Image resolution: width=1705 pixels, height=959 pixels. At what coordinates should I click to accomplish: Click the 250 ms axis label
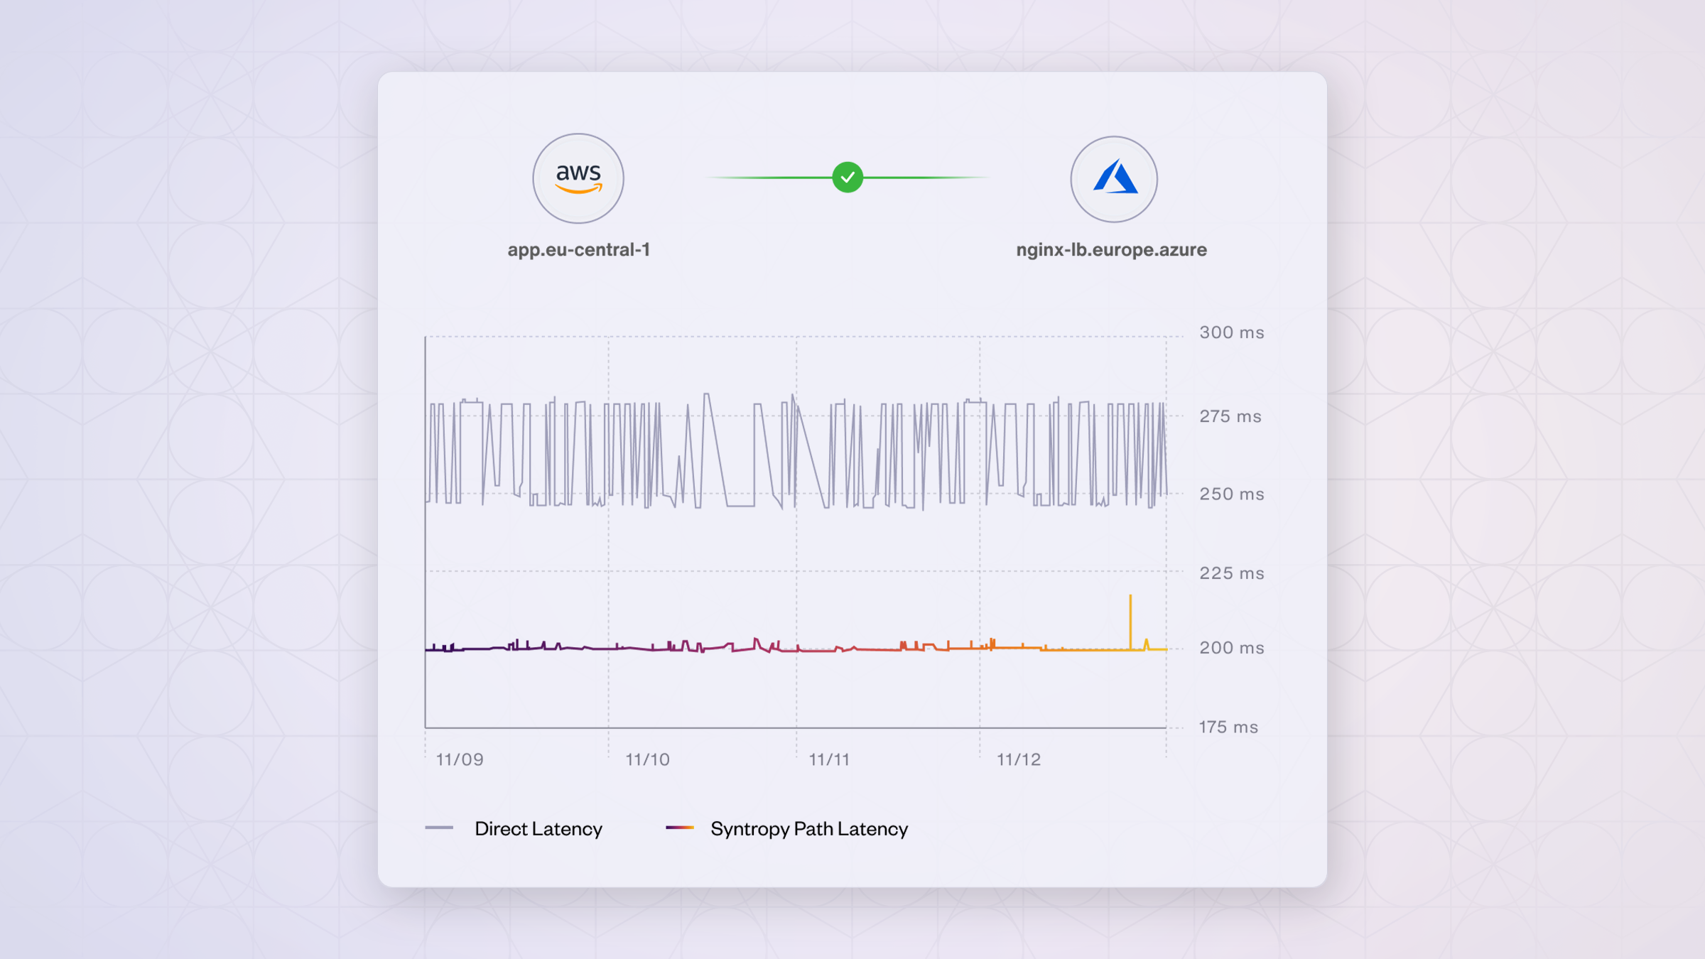point(1231,494)
